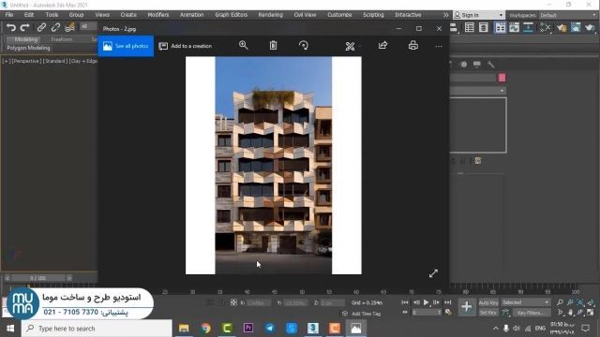Step to previous frame
The height and width of the screenshot is (337, 600).
(416, 302)
